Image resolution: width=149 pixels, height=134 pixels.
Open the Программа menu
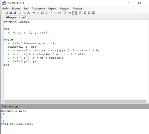(38, 8)
